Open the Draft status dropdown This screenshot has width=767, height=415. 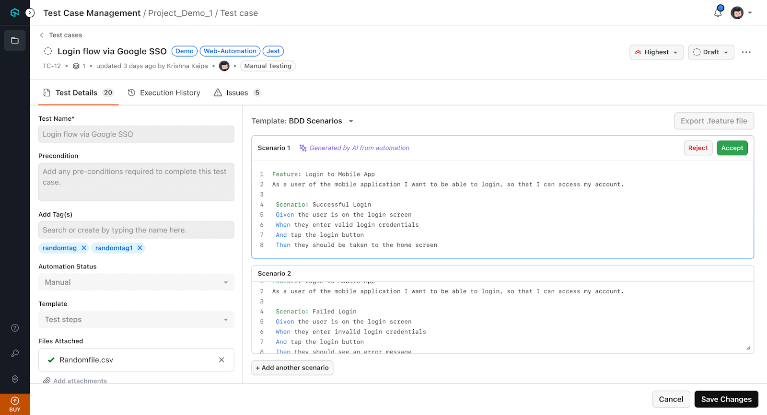(x=711, y=52)
